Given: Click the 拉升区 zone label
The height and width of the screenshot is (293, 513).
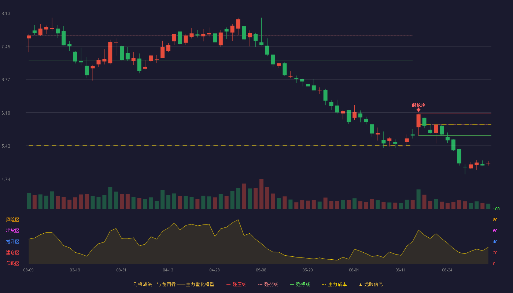Looking at the screenshot, I should (12, 242).
